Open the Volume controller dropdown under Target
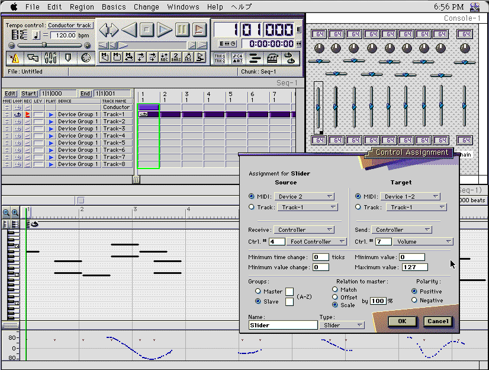 [x=423, y=242]
